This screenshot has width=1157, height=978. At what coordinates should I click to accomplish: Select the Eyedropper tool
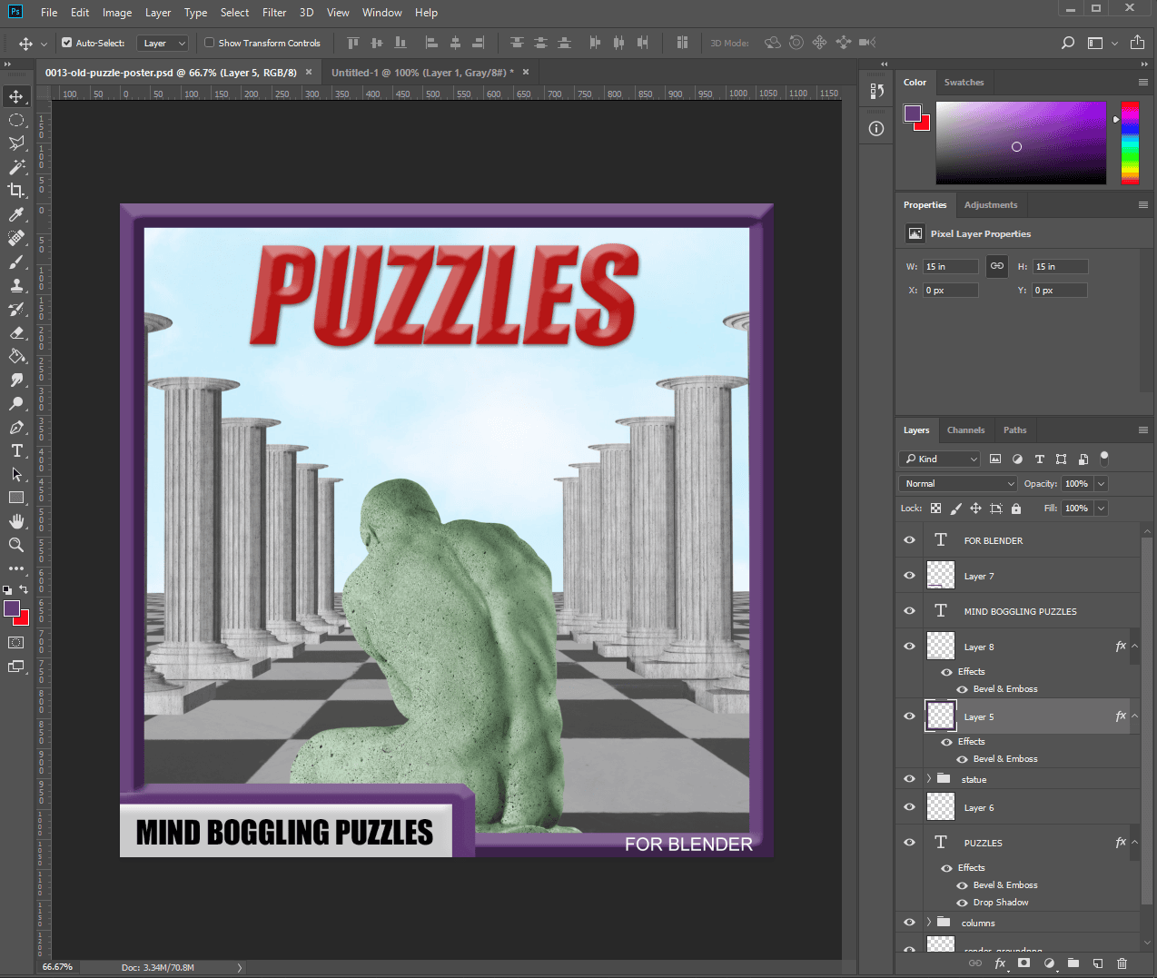pos(16,214)
